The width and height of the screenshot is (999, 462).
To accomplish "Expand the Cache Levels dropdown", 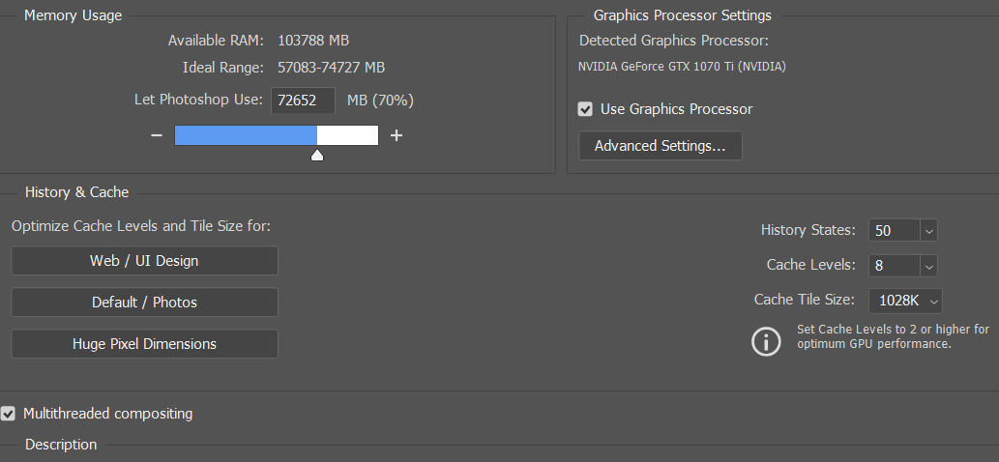I will click(928, 266).
